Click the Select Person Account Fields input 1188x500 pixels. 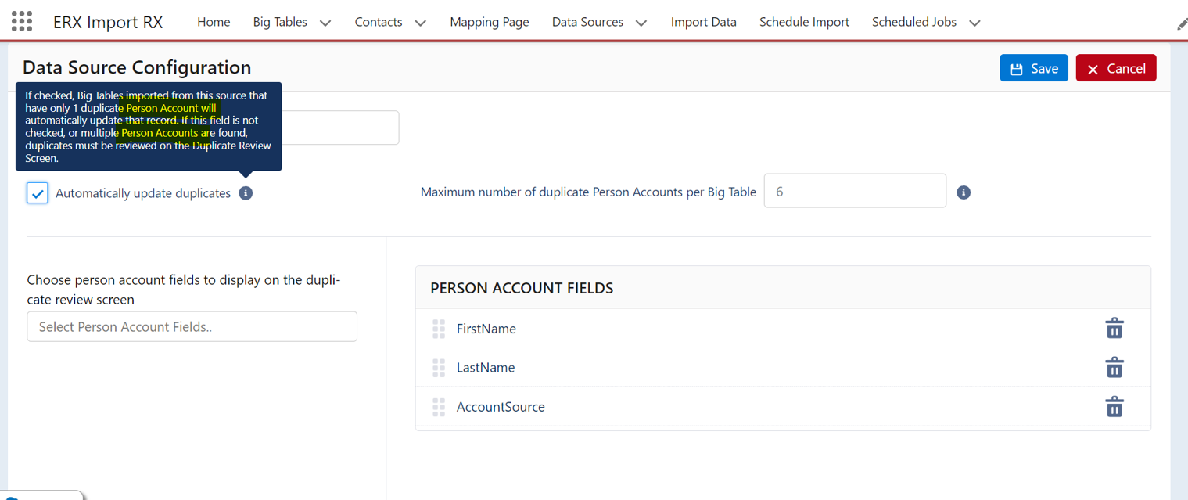pos(192,327)
